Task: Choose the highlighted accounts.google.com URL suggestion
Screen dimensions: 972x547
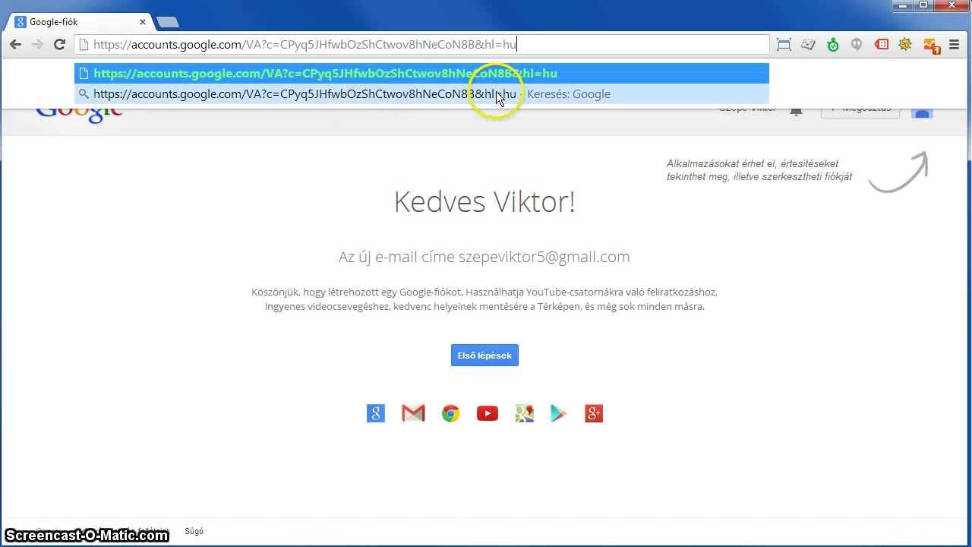Action: click(x=421, y=74)
